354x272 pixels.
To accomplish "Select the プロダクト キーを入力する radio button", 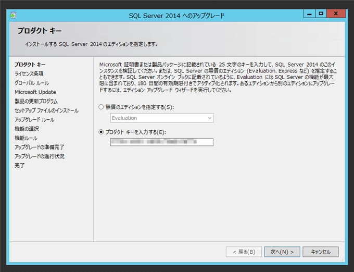I will pos(101,132).
